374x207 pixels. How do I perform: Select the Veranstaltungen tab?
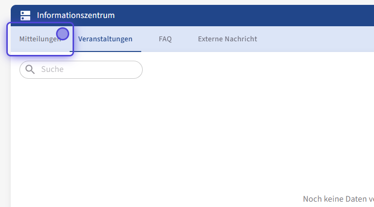pyautogui.click(x=105, y=39)
